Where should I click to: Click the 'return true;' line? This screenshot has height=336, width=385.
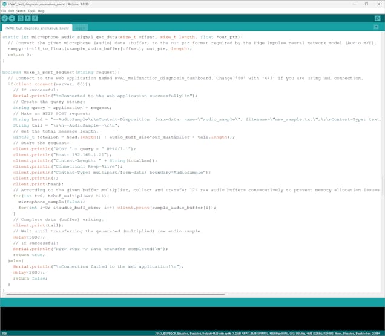click(x=29, y=255)
